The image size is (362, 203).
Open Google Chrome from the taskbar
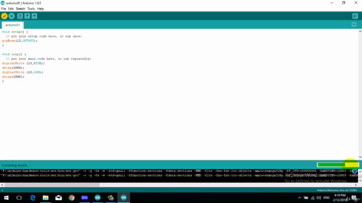(72, 198)
